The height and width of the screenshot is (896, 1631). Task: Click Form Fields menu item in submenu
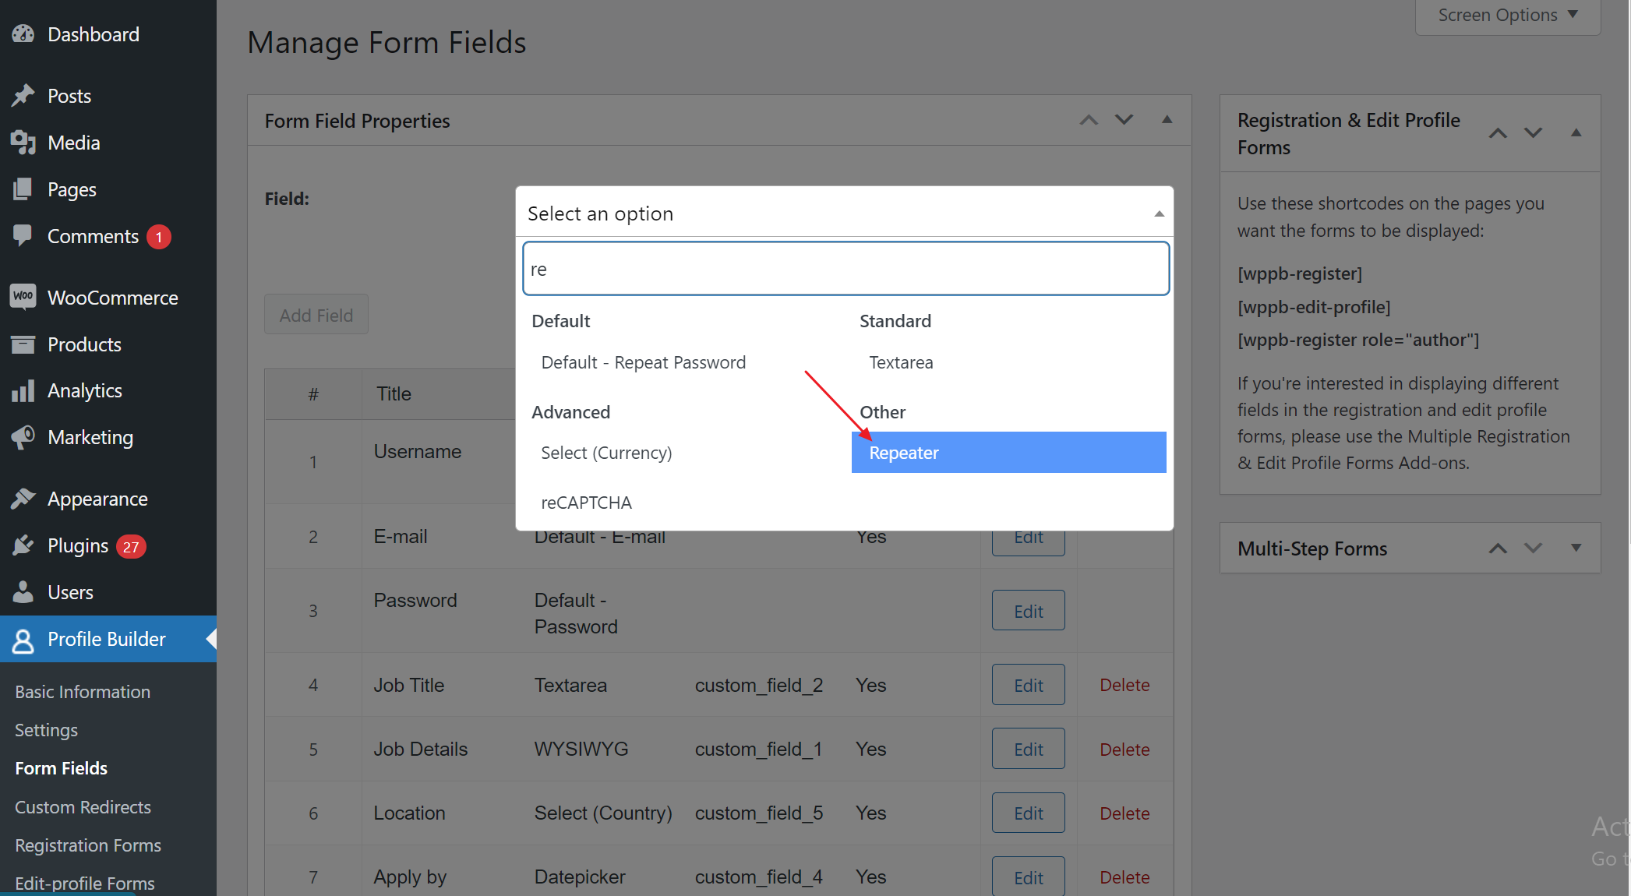pos(61,768)
